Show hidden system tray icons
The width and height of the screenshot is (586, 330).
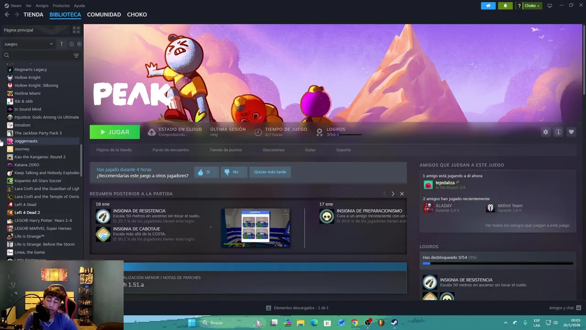click(x=505, y=323)
